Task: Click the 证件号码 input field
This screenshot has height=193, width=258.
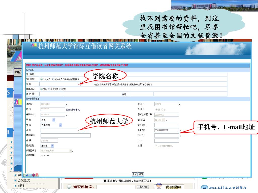Action: pyautogui.click(x=167, y=125)
